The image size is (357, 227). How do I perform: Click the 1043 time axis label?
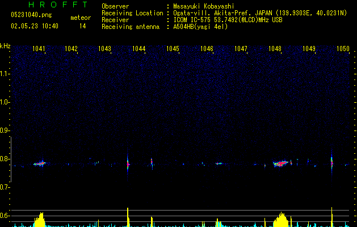point(104,48)
